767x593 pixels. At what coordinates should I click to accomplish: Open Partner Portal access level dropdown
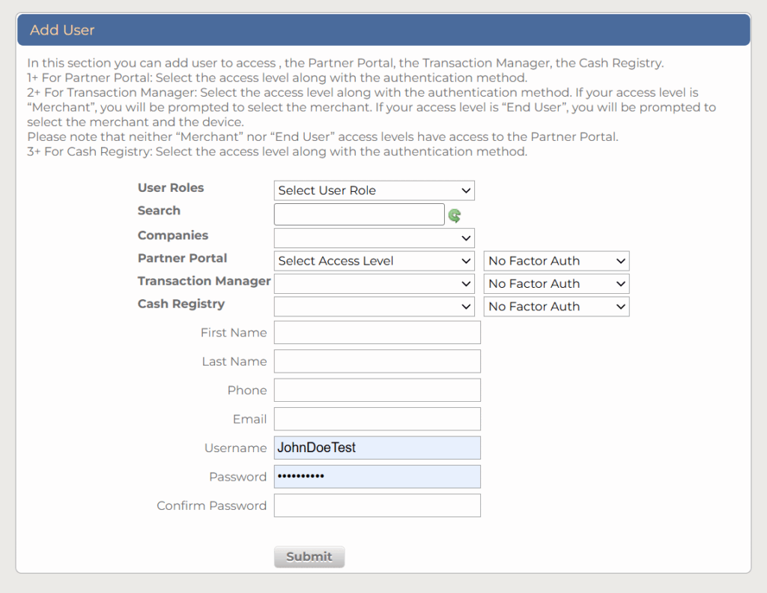(374, 261)
